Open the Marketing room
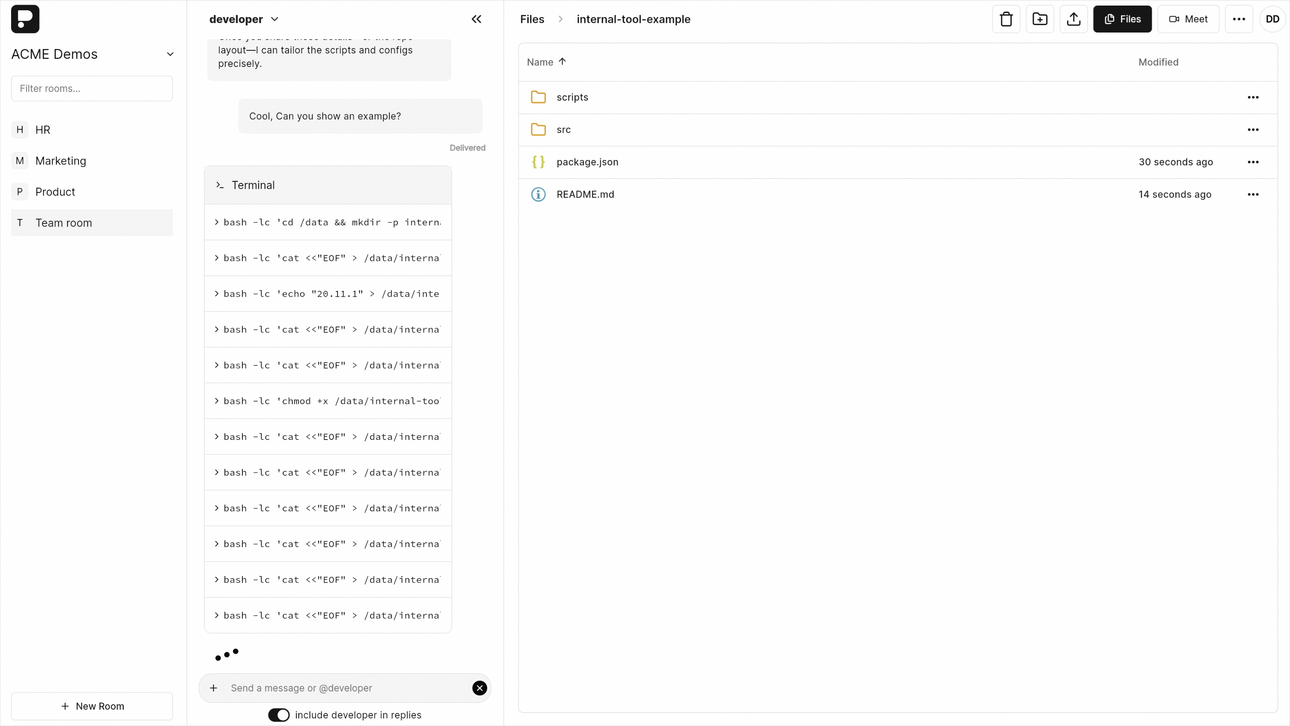Image resolution: width=1290 pixels, height=726 pixels. click(x=61, y=161)
